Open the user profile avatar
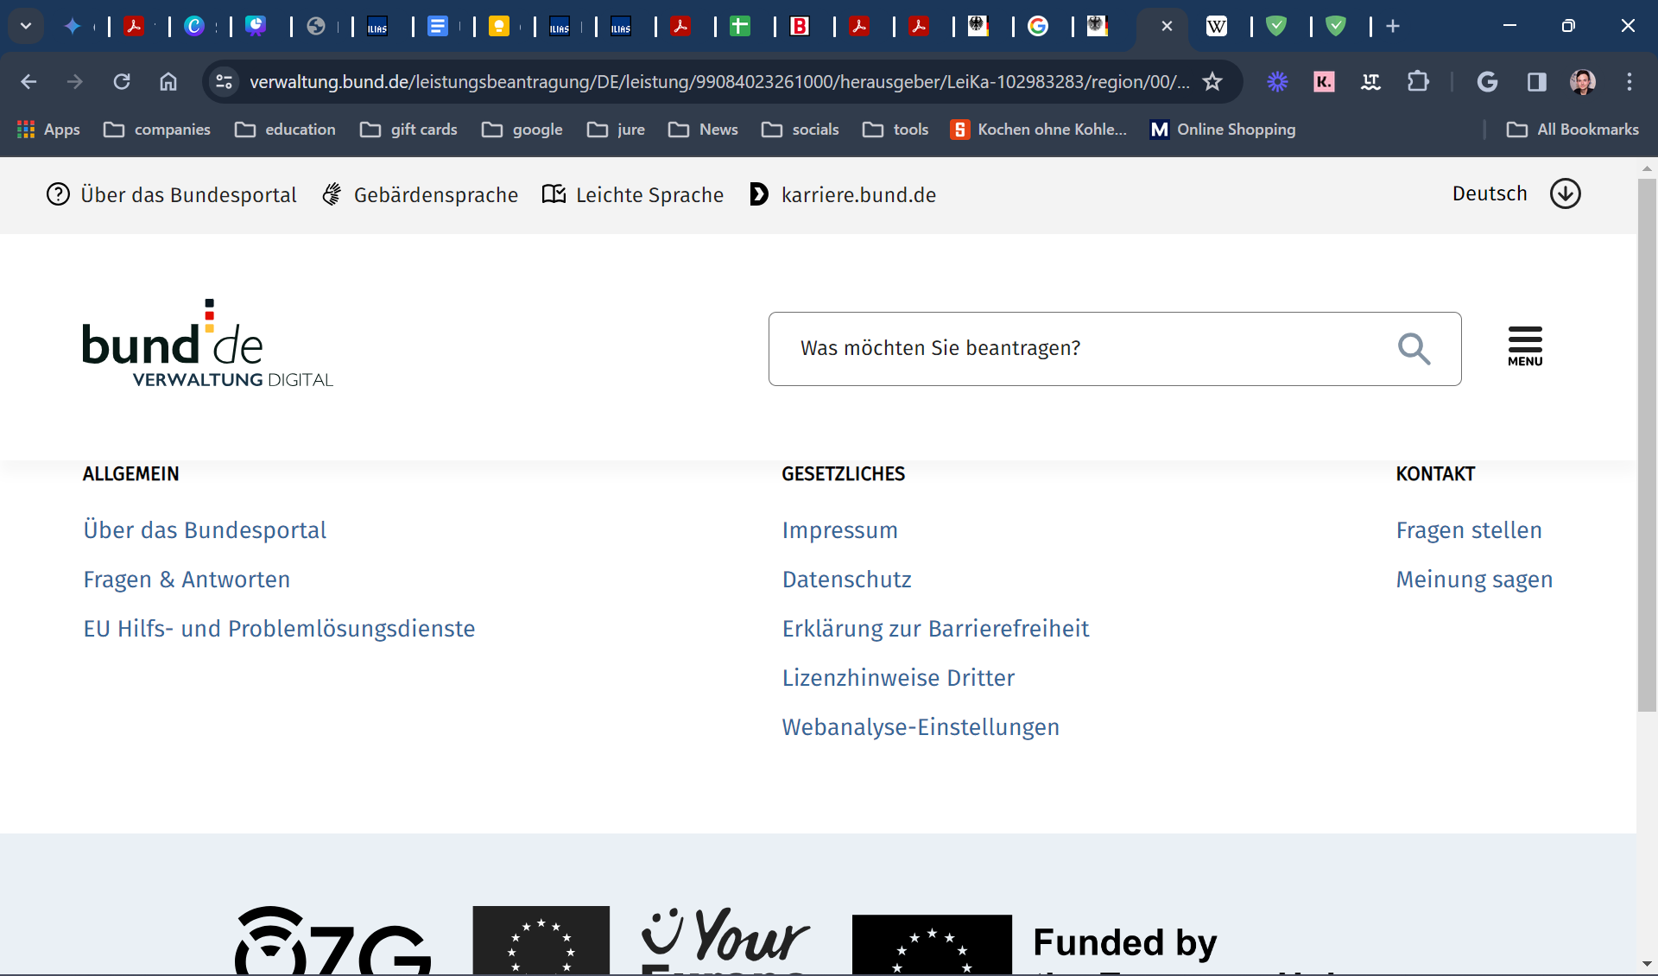This screenshot has width=1658, height=976. pyautogui.click(x=1583, y=82)
